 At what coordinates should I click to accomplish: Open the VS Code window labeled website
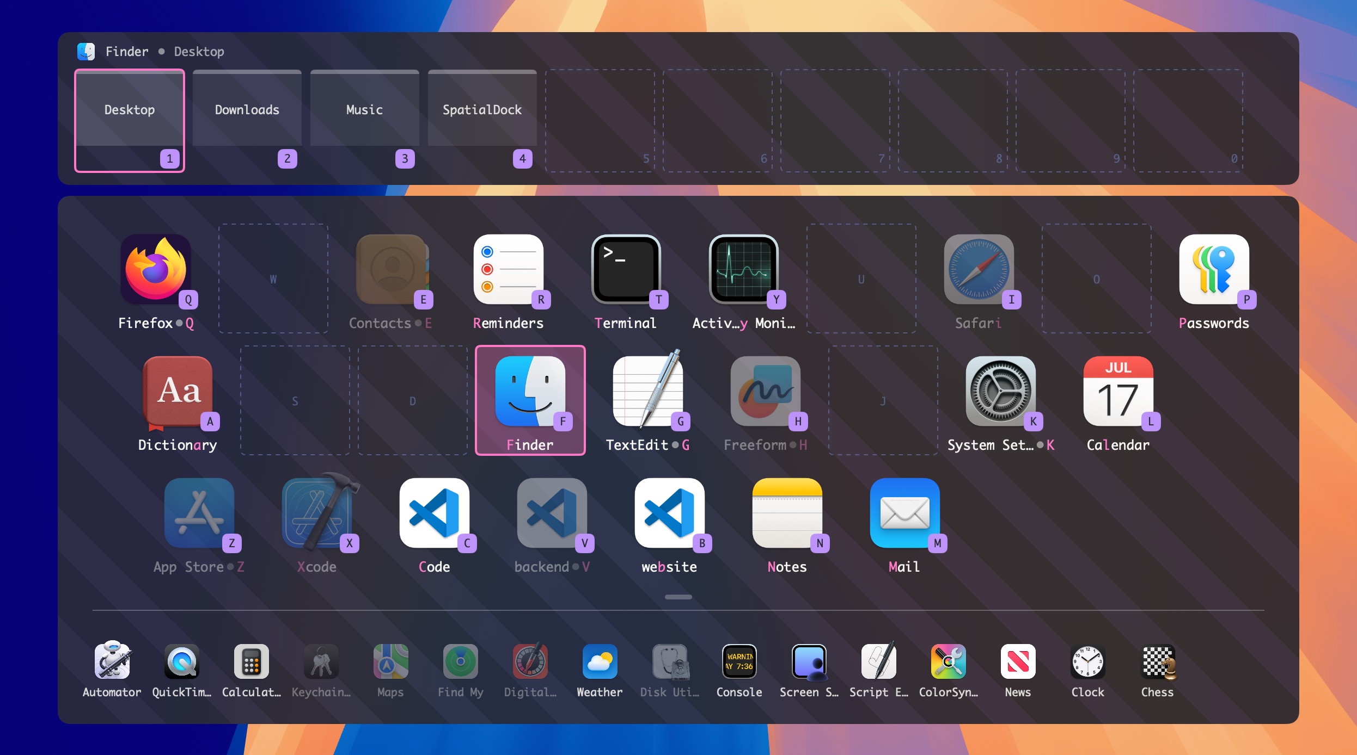click(x=670, y=513)
